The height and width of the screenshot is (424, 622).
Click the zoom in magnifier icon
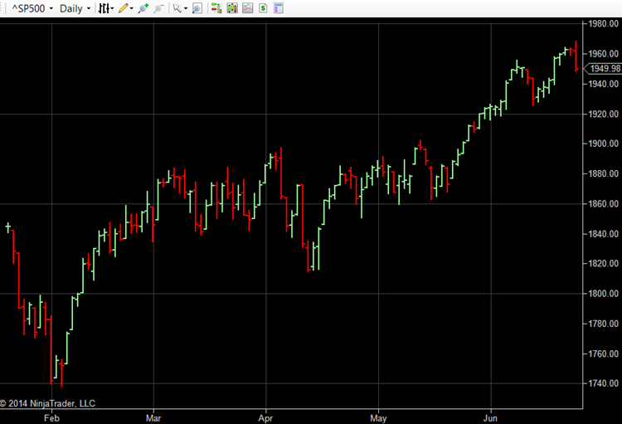tap(143, 8)
